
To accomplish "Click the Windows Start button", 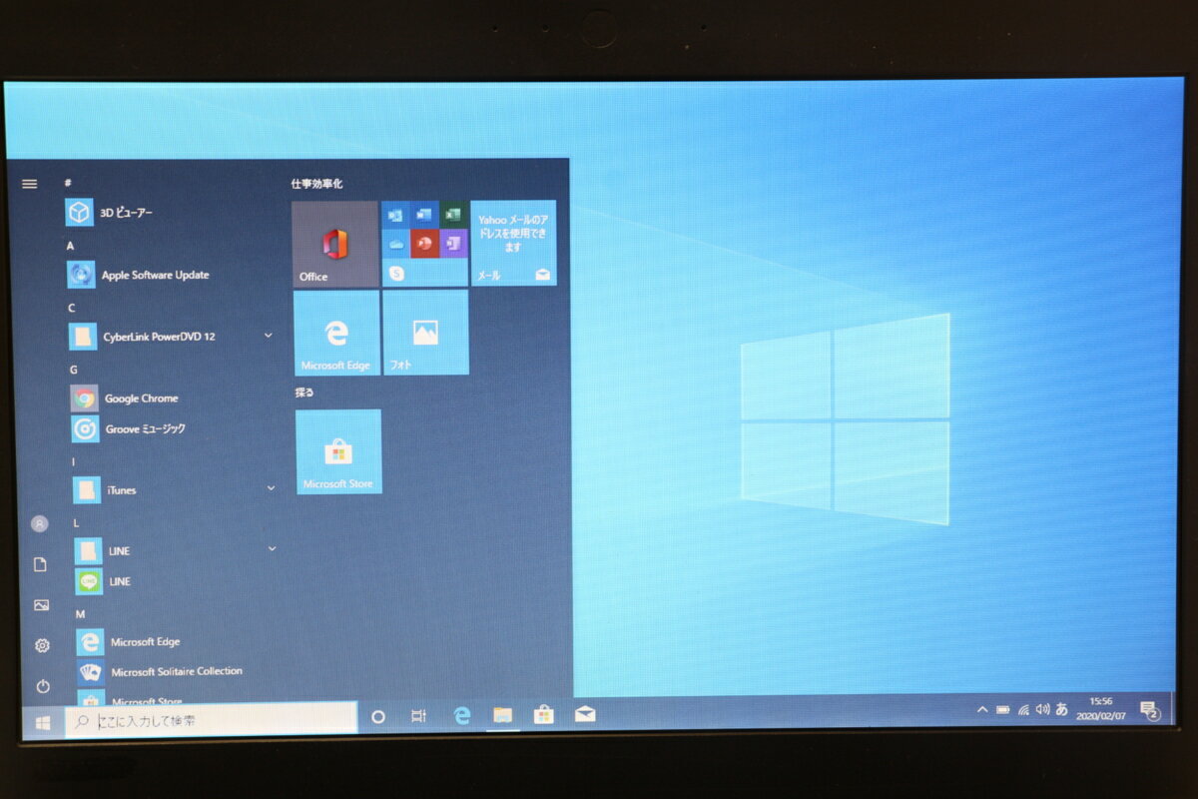I will (43, 721).
